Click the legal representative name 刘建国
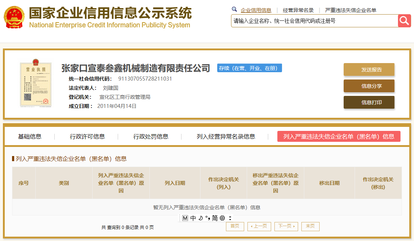Viewport: 414px width, 241px height. pyautogui.click(x=110, y=88)
